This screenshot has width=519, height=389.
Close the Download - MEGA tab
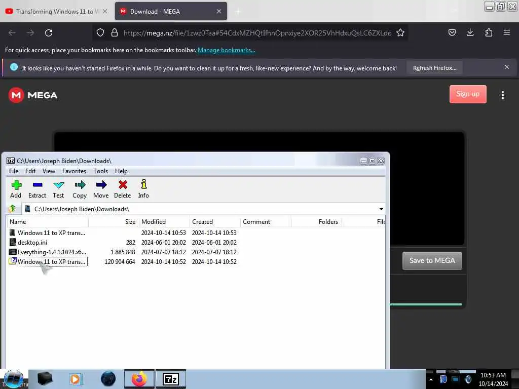(x=219, y=11)
